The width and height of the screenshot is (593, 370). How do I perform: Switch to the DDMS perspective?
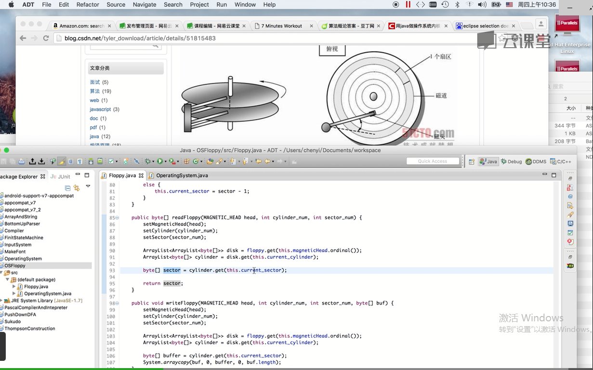536,161
